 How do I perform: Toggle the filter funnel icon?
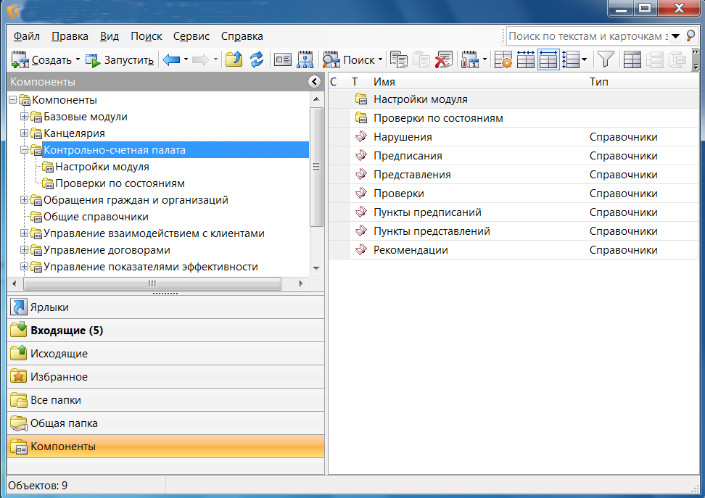[606, 59]
